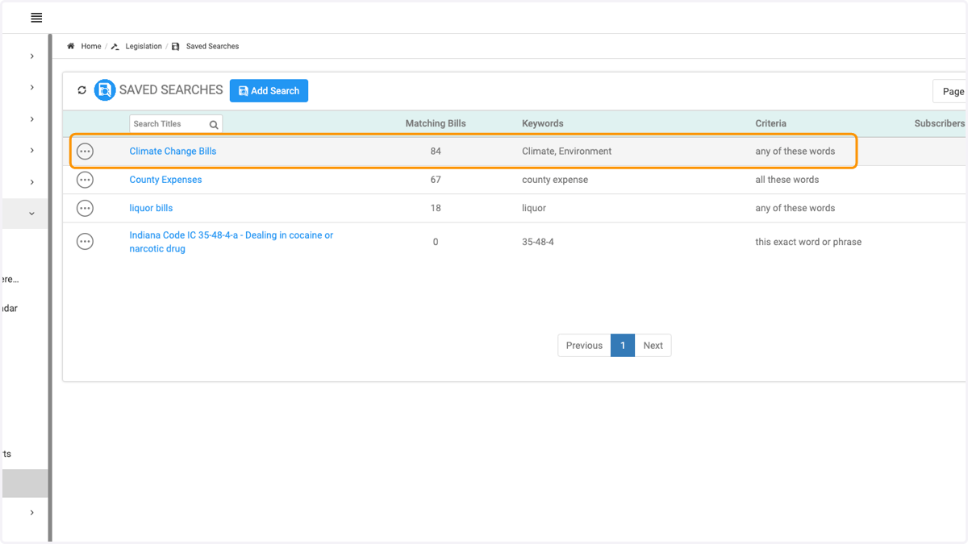Image resolution: width=968 pixels, height=544 pixels.
Task: Click the Subscribers column header
Action: click(x=939, y=124)
